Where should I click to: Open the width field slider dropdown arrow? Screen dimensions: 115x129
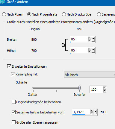click(93, 39)
